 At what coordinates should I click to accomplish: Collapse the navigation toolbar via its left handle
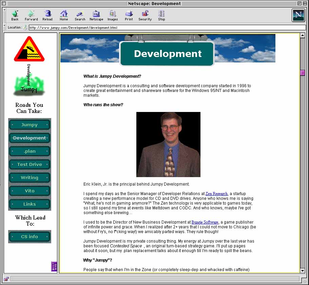coord(4,15)
